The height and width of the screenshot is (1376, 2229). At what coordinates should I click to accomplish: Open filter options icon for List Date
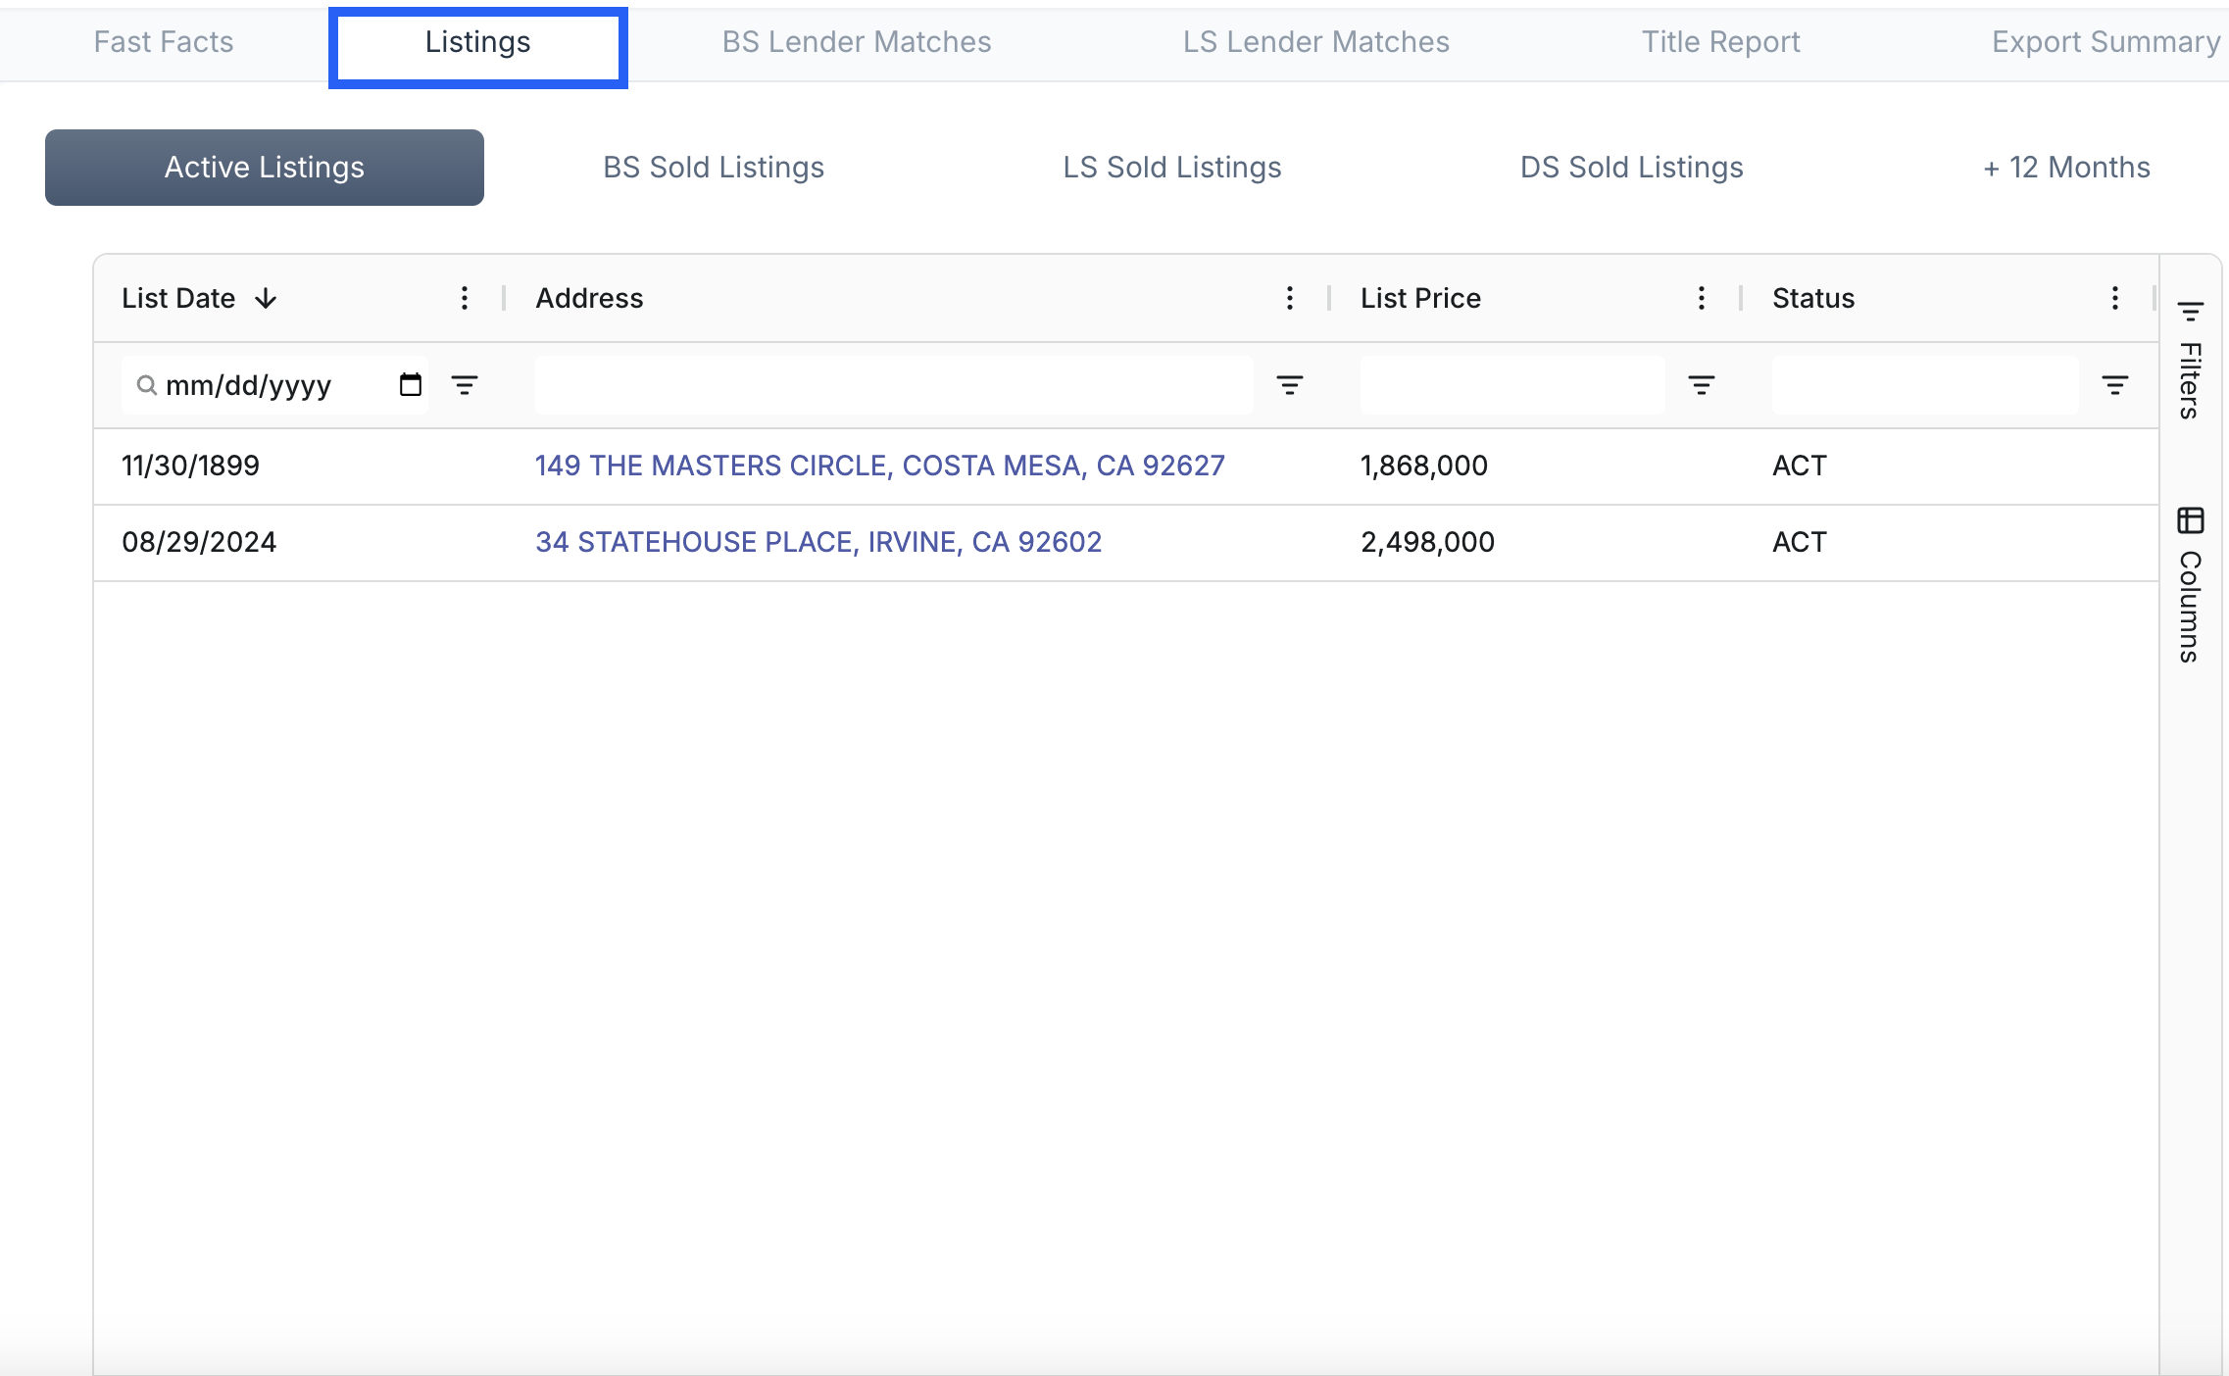[465, 385]
